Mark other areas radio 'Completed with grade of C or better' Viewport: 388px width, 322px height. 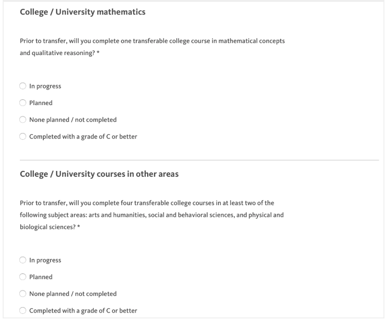[23, 311]
